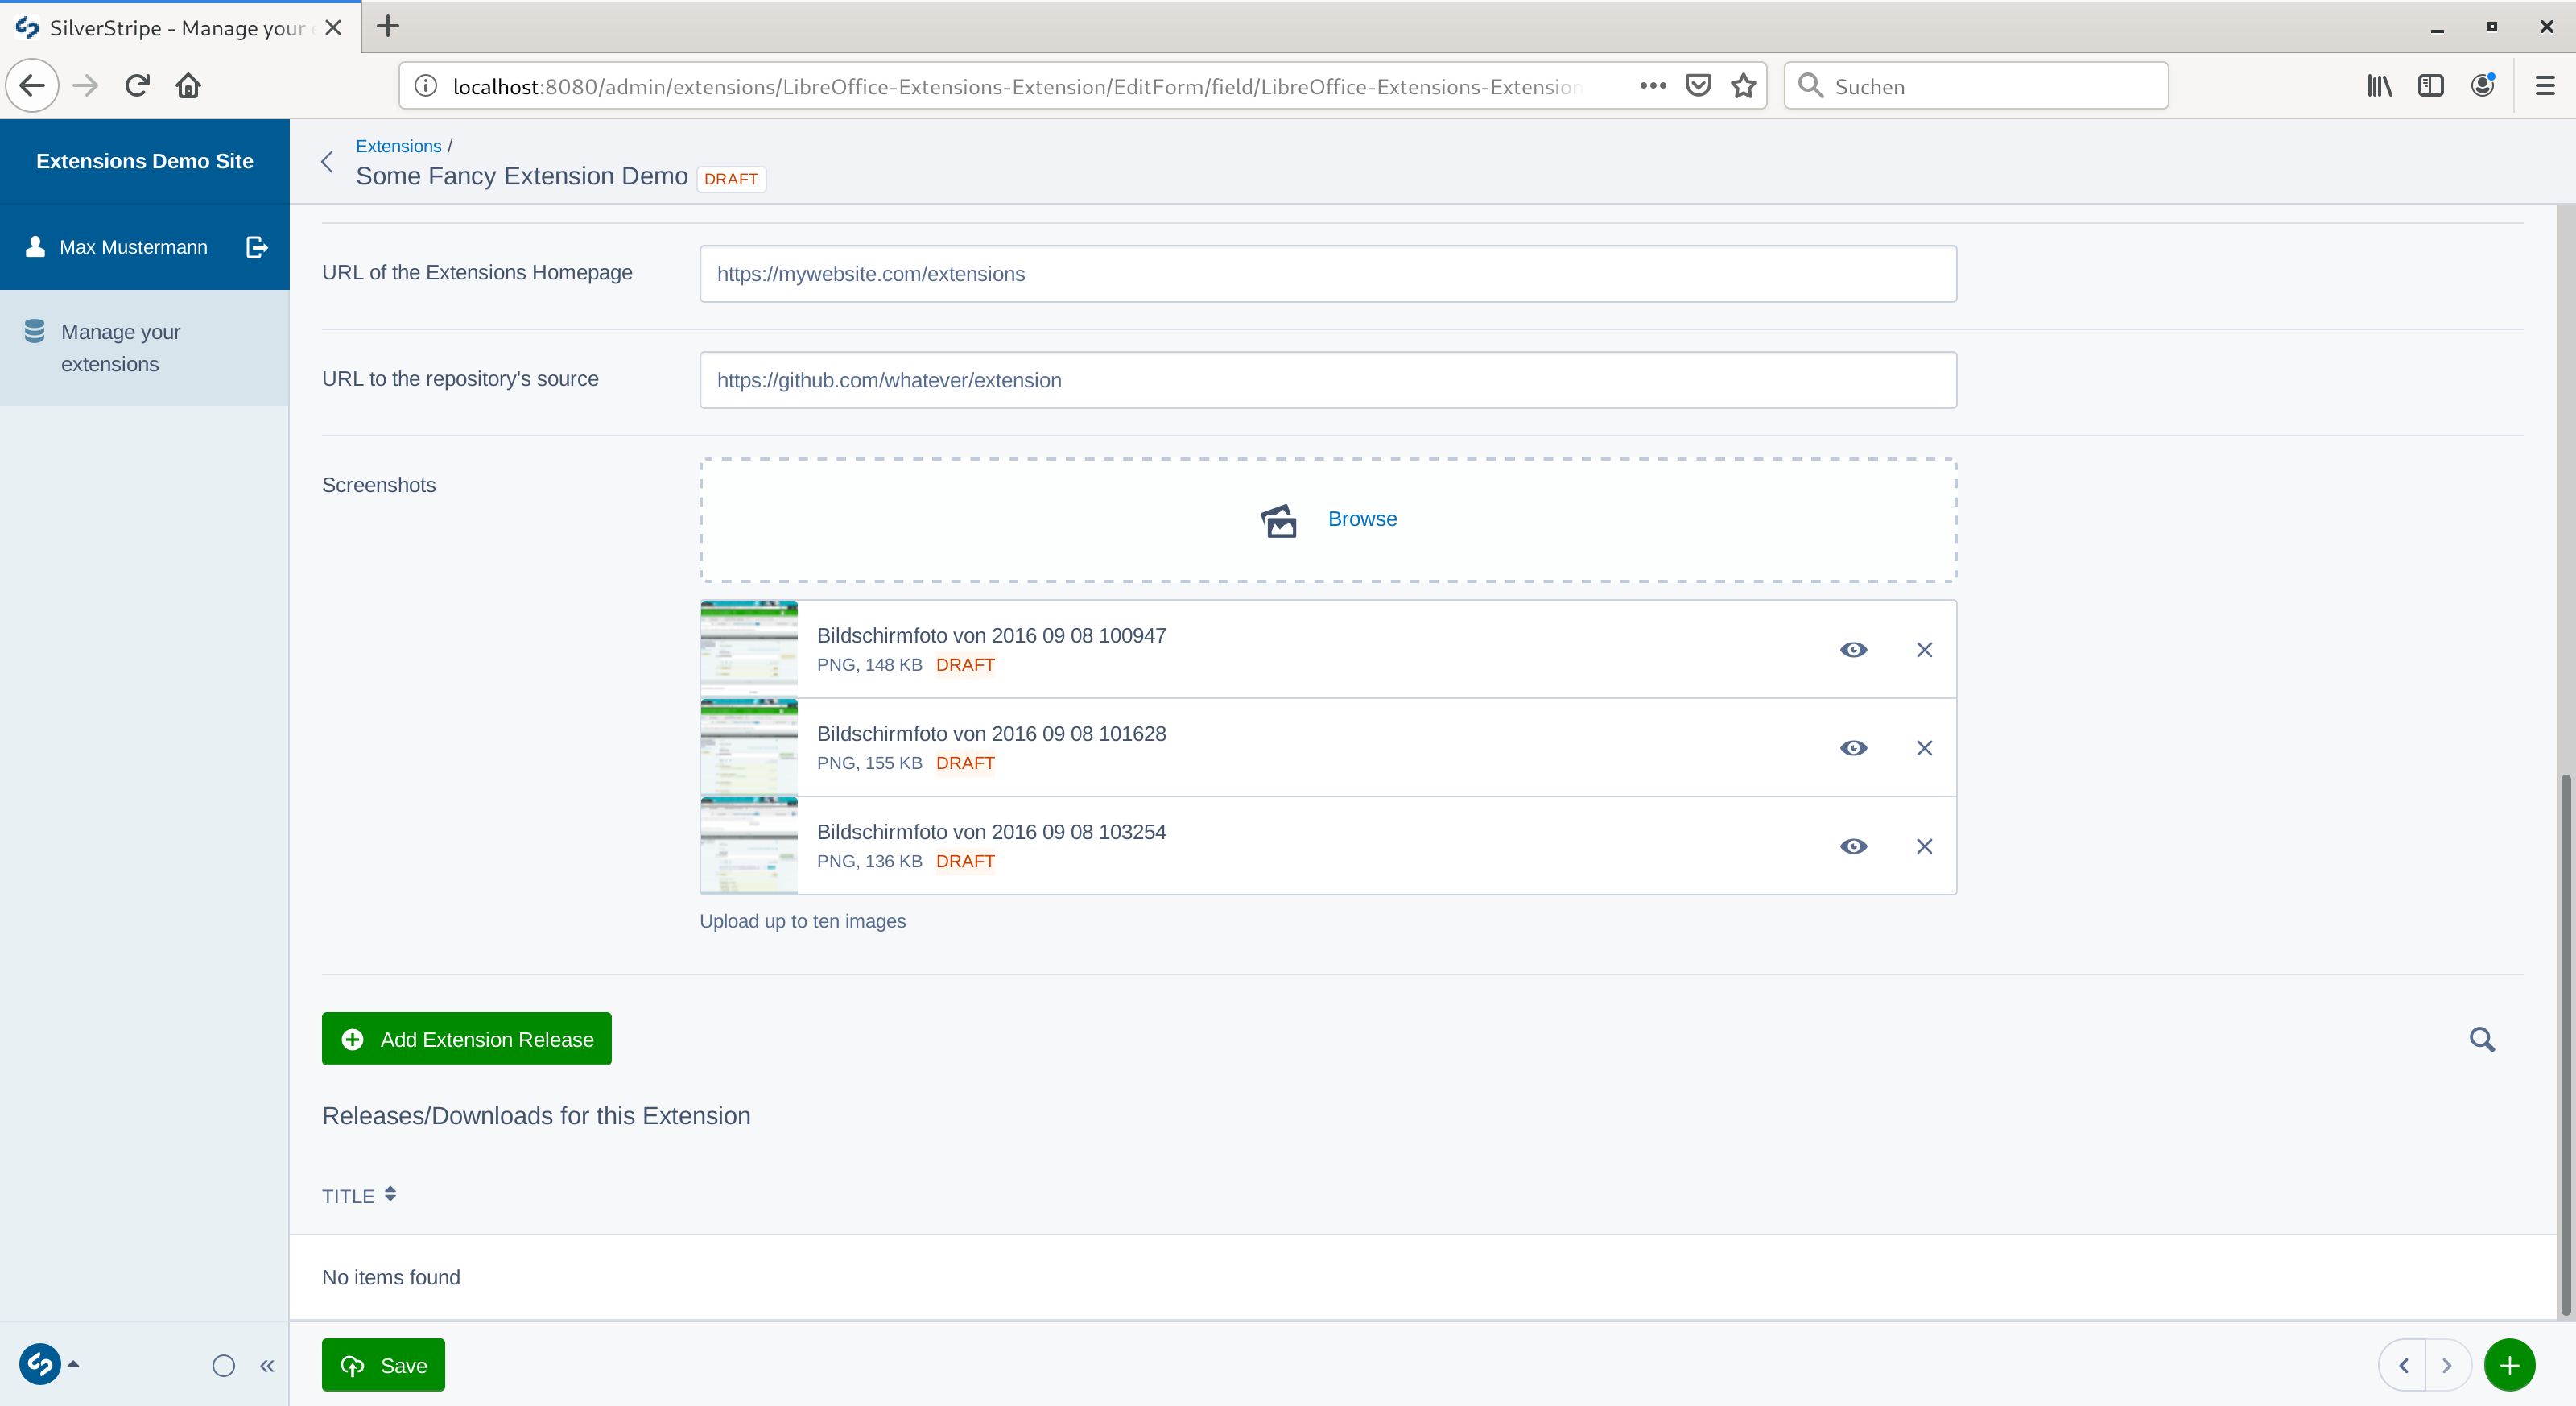Open the Extensions breadcrumb link
This screenshot has height=1406, width=2576.
click(x=398, y=146)
